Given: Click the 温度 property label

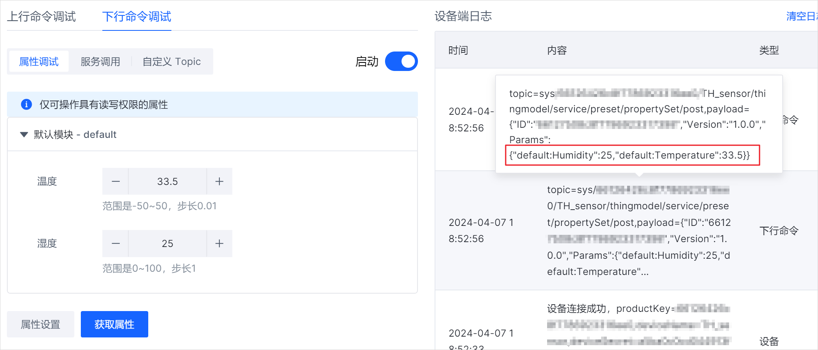Looking at the screenshot, I should tap(47, 181).
